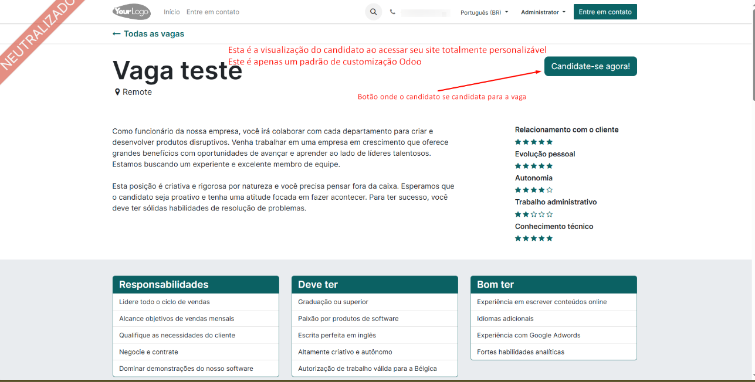
Task: Select Fortes habilidades analíticas row
Action: (x=553, y=352)
